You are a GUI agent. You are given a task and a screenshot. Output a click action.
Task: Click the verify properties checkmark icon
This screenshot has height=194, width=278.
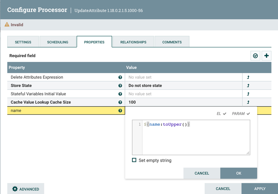[255, 56]
